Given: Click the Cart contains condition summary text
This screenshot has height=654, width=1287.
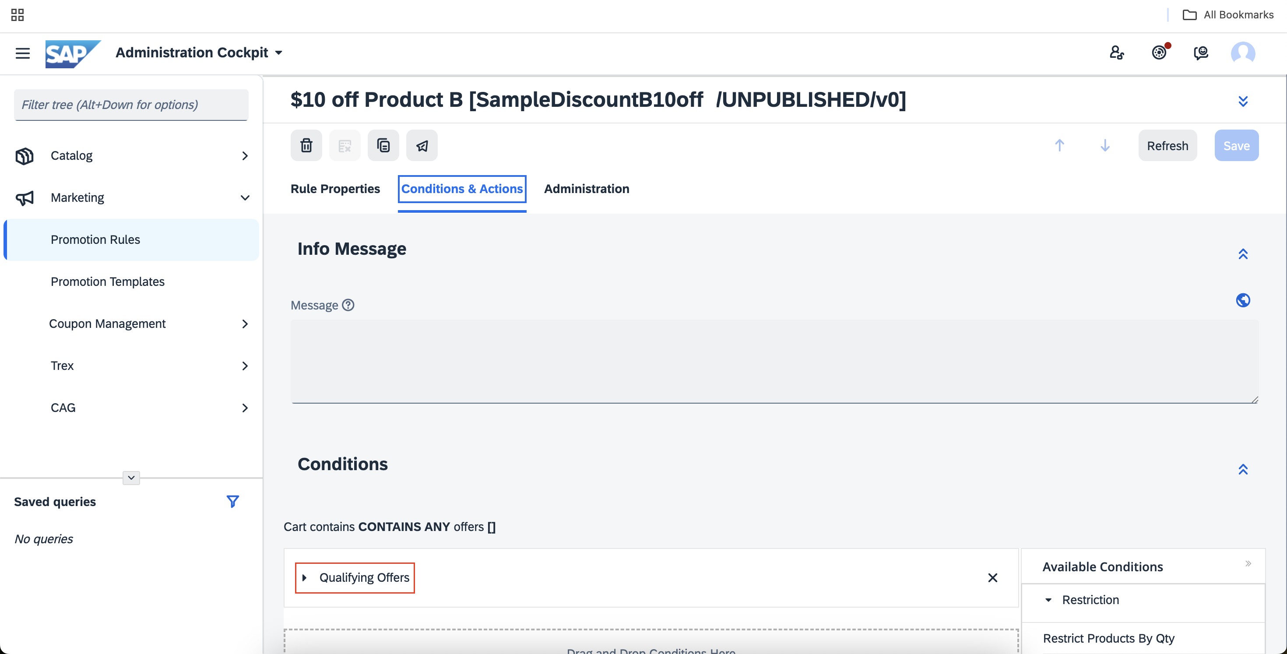Looking at the screenshot, I should [390, 527].
